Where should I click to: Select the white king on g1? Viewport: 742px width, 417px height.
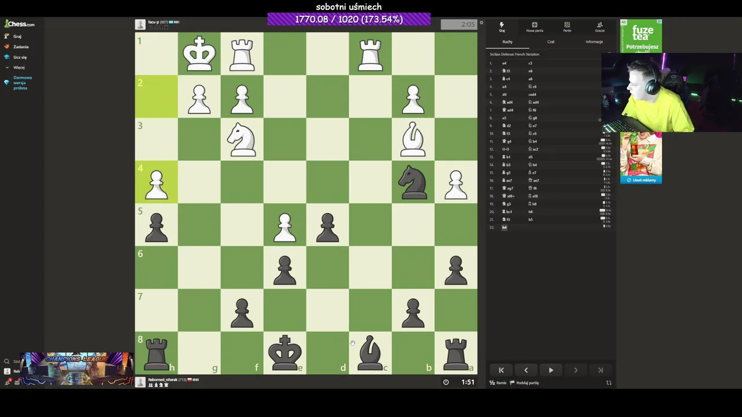[199, 54]
